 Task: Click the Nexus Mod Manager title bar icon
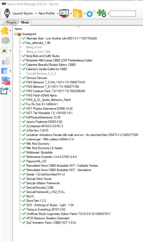[x=4, y=4]
